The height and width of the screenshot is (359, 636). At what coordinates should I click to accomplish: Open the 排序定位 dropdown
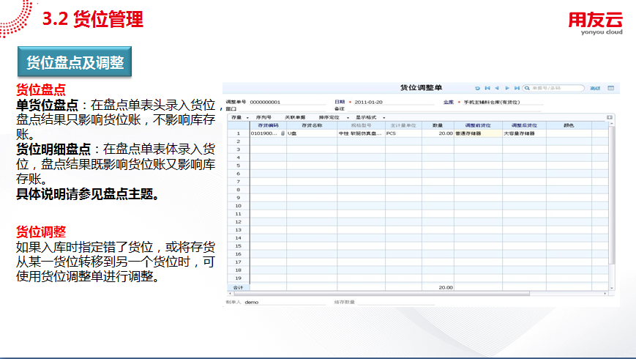[334, 117]
